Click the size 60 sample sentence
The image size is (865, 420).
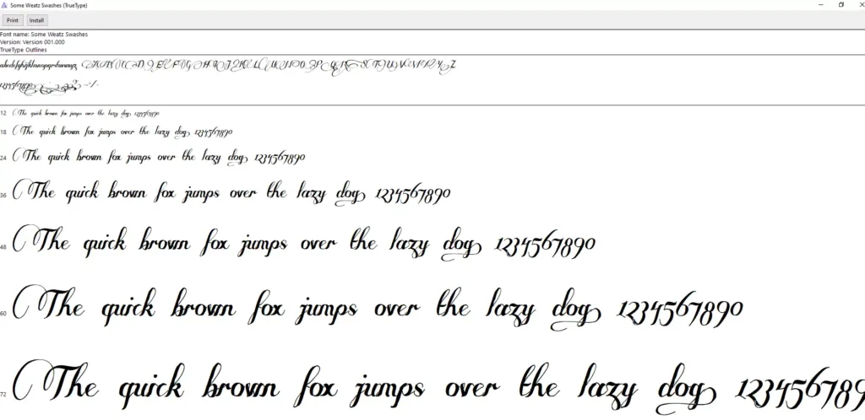pos(378,308)
